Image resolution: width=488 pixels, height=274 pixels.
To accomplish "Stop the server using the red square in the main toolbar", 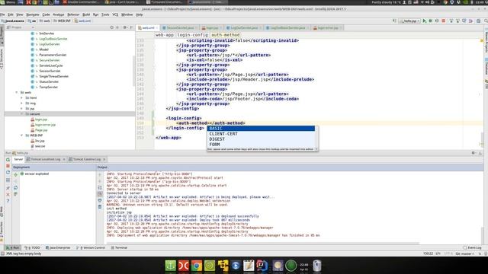I will (x=444, y=21).
